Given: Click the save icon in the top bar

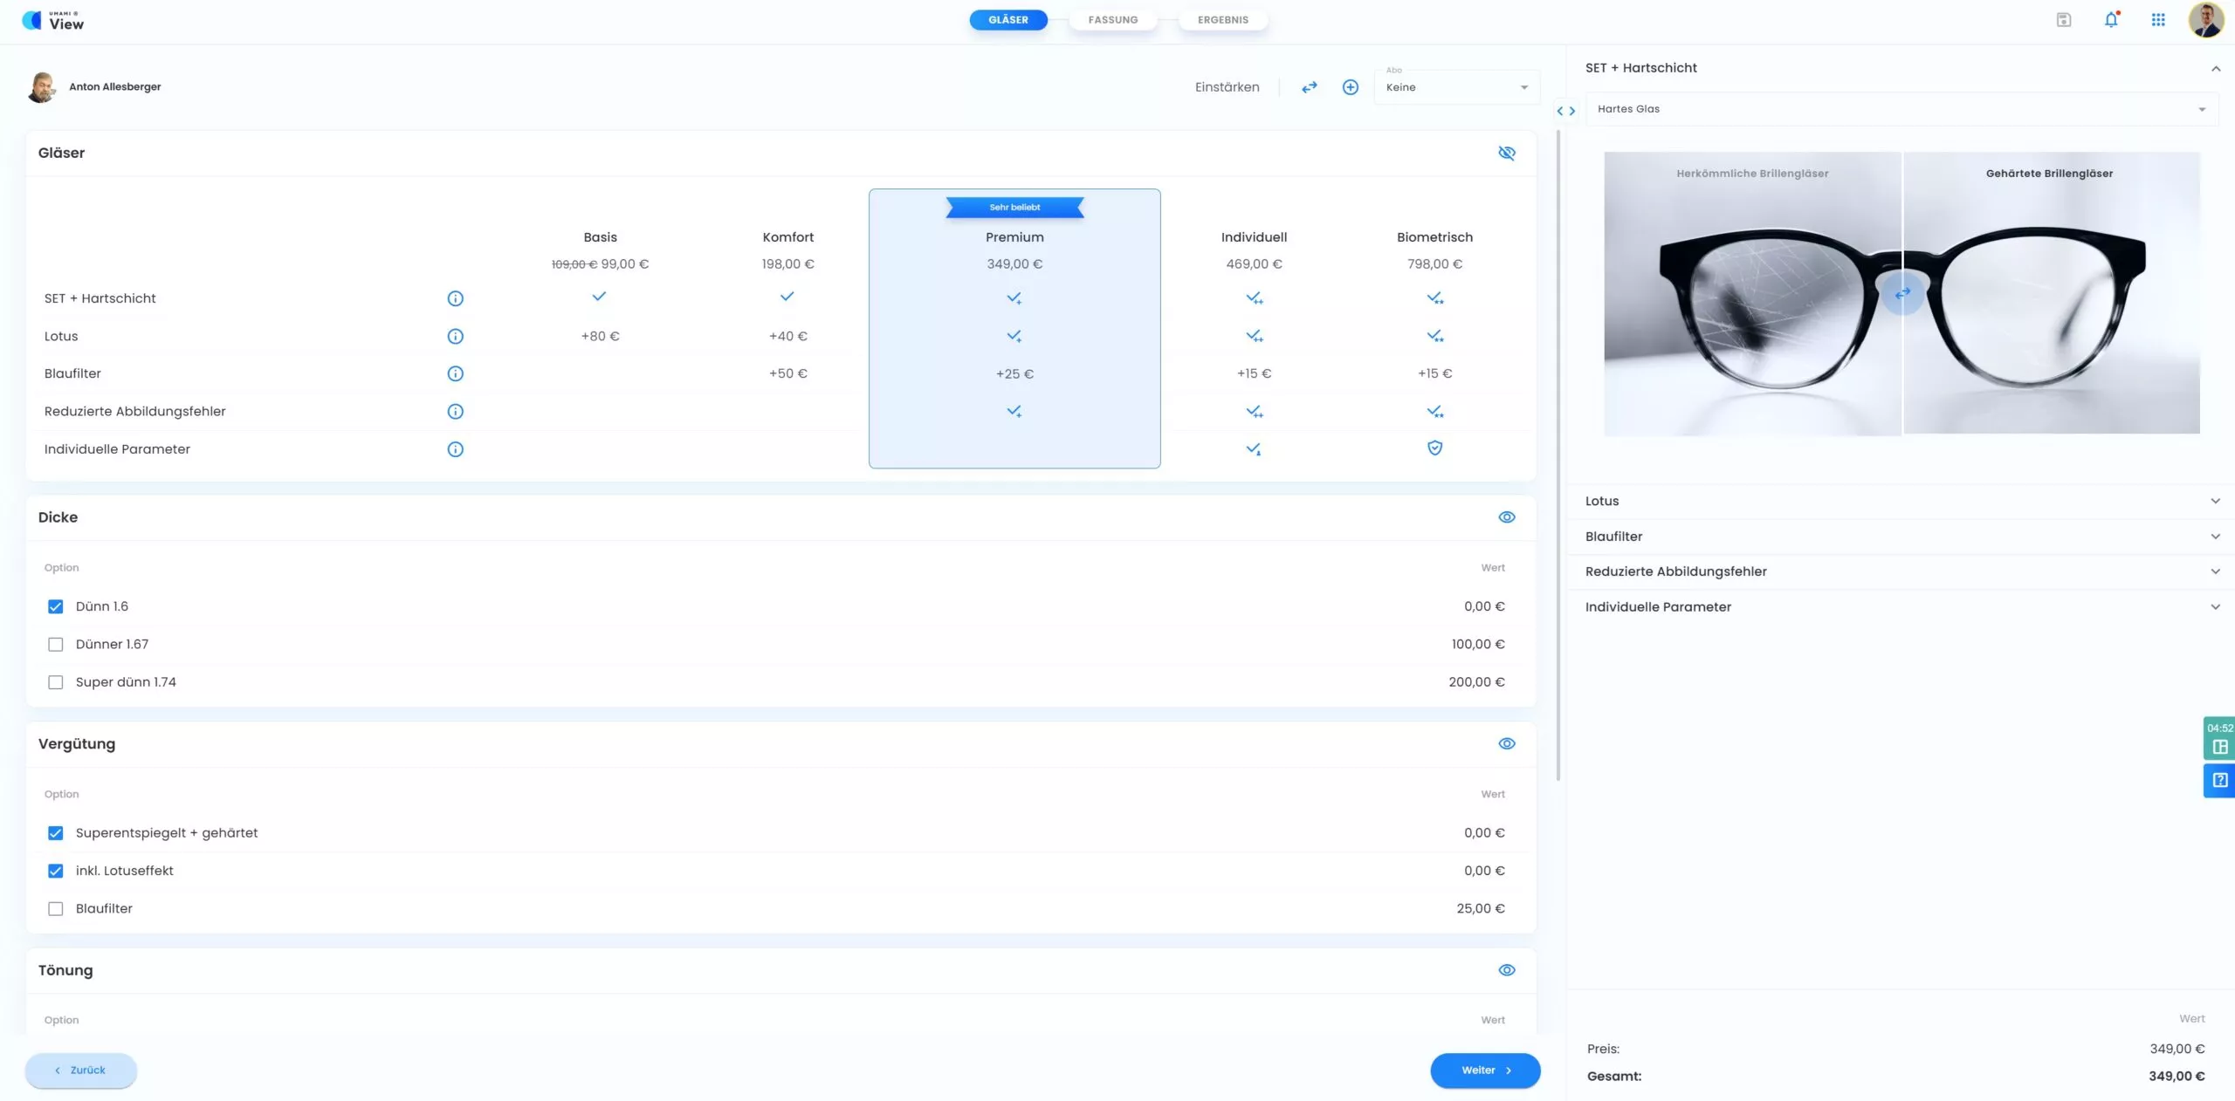Looking at the screenshot, I should [2064, 18].
